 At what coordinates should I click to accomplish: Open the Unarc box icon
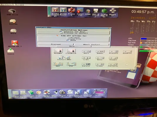(x=39, y=93)
